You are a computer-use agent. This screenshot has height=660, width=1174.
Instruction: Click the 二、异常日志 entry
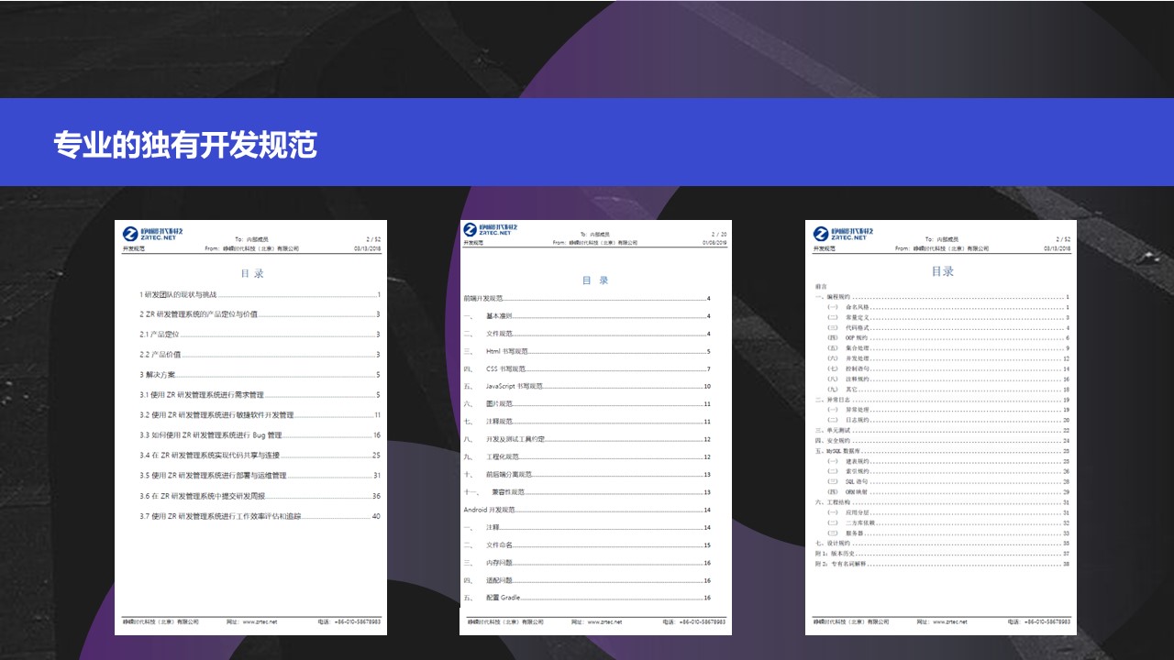tap(942, 400)
